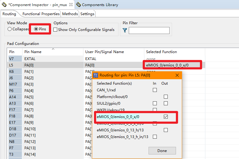This screenshot has width=239, height=159.
Task: Switch to the Methods tab
Action: [x=70, y=14]
